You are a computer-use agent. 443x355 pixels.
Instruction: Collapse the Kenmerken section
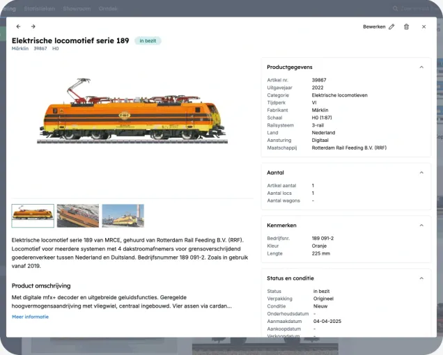421,226
